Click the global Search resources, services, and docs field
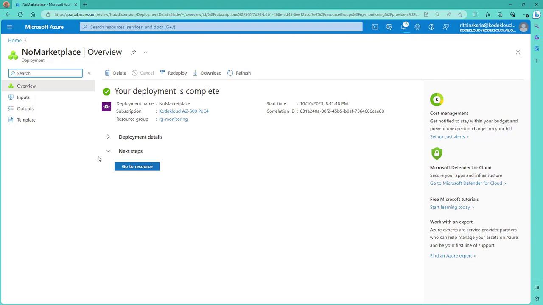 tap(221, 27)
